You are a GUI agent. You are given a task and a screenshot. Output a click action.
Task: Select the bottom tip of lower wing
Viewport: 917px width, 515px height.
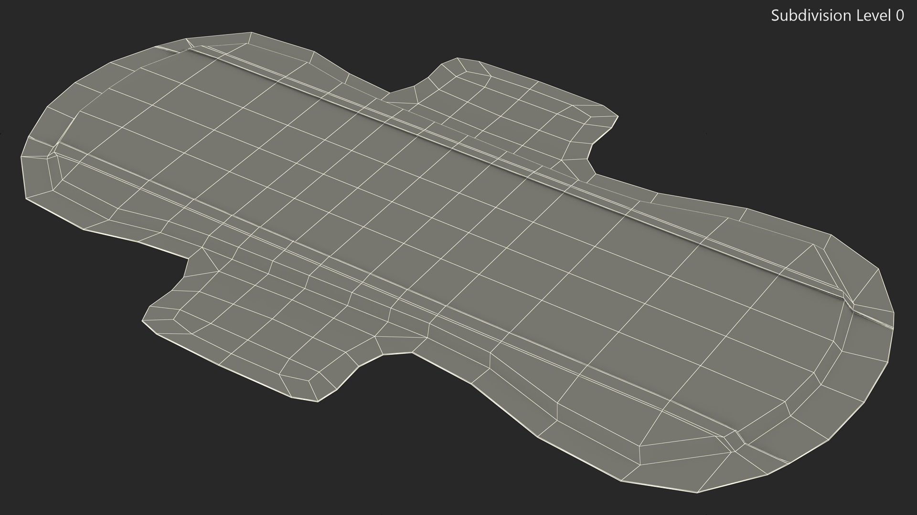pos(318,402)
